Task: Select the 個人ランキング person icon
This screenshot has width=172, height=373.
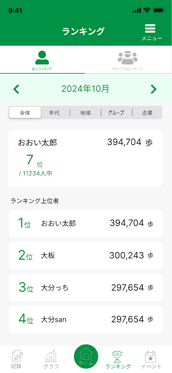Action: (42, 58)
